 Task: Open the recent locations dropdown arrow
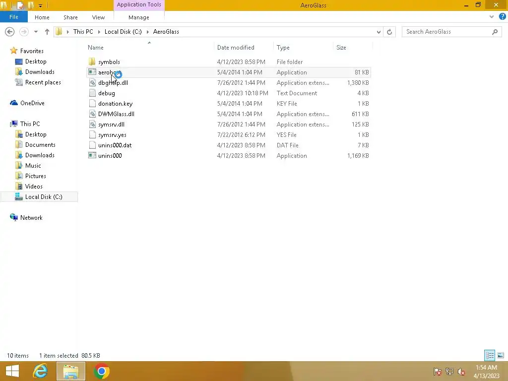coord(36,32)
